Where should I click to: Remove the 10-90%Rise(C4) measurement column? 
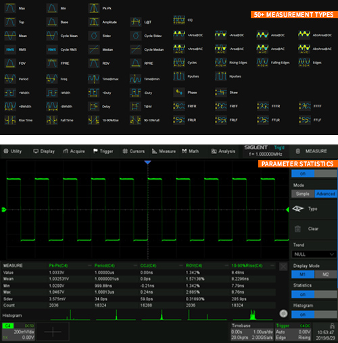[x=272, y=265]
